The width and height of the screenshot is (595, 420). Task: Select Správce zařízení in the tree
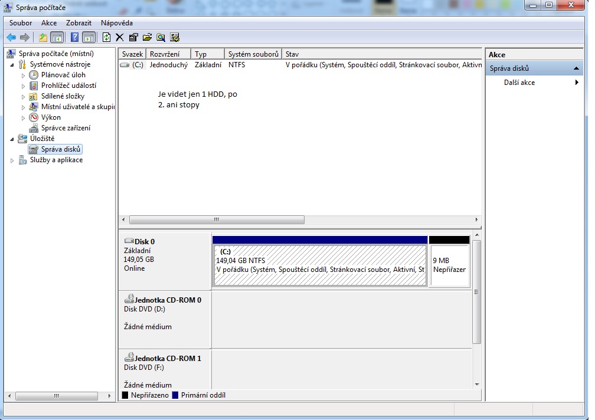pyautogui.click(x=66, y=128)
